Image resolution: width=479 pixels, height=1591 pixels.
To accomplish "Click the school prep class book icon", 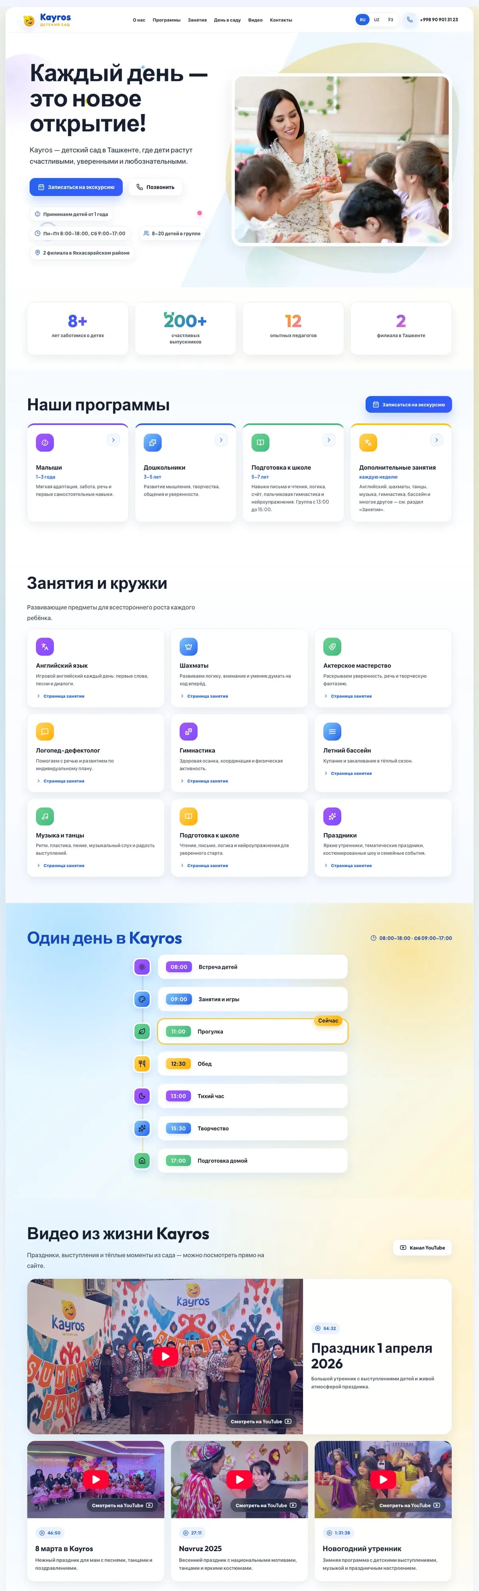I will pyautogui.click(x=188, y=816).
